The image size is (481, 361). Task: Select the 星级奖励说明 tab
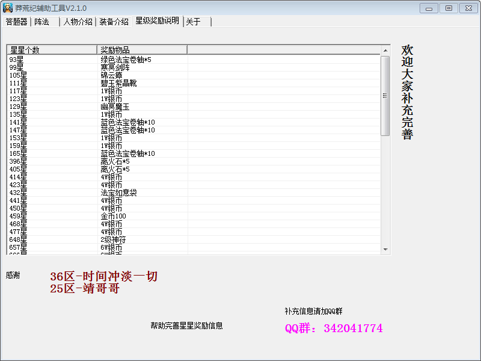pos(157,21)
